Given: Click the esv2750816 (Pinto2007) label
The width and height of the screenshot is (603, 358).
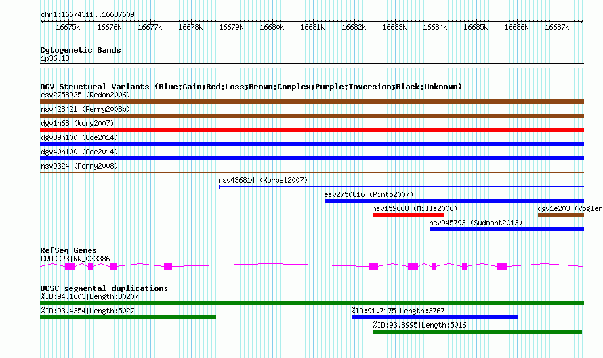Looking at the screenshot, I should (369, 194).
